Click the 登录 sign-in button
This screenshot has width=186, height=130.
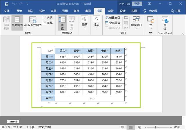137,4
